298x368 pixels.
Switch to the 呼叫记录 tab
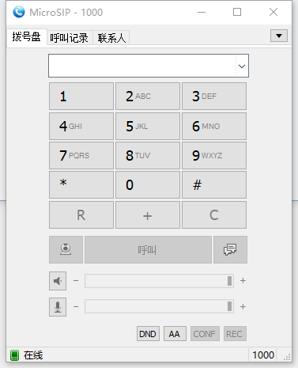tap(70, 38)
